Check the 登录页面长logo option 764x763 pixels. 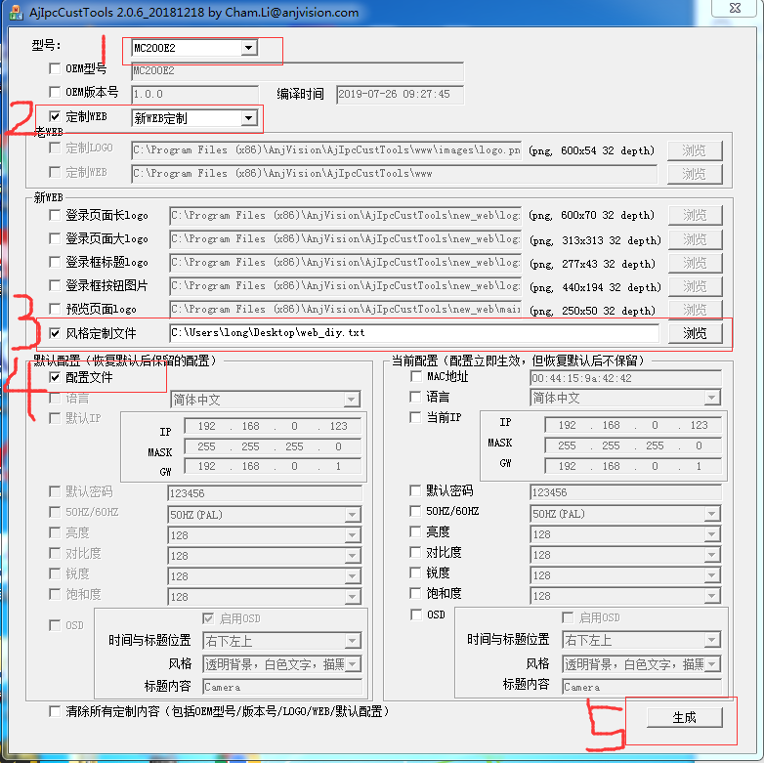[x=55, y=214]
